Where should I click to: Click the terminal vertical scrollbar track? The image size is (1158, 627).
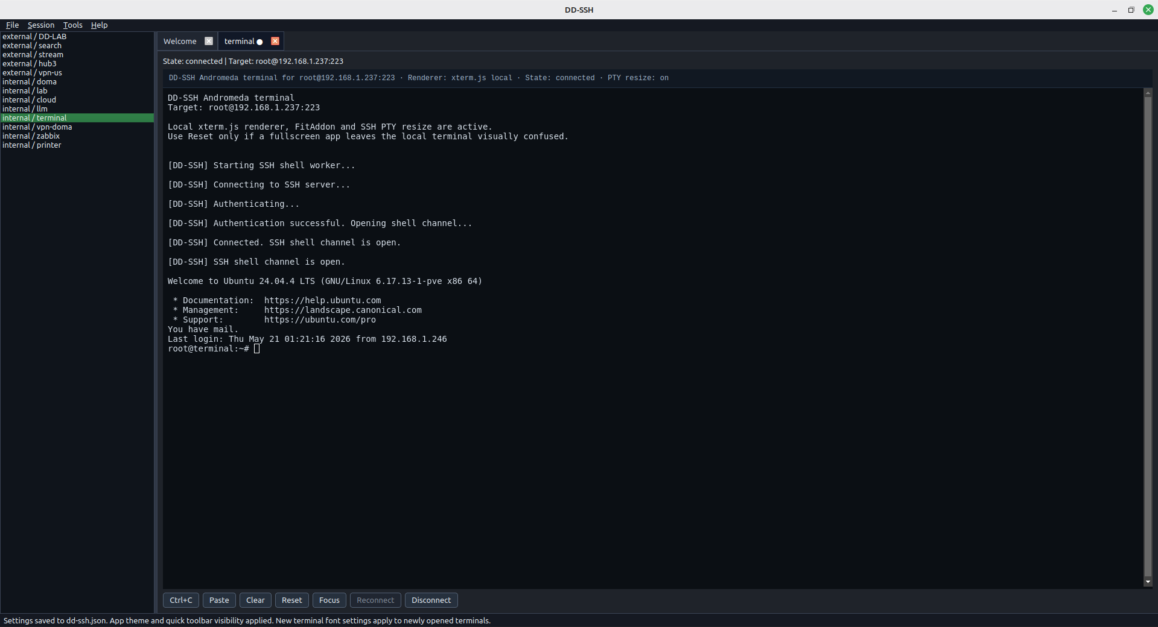click(x=1148, y=338)
